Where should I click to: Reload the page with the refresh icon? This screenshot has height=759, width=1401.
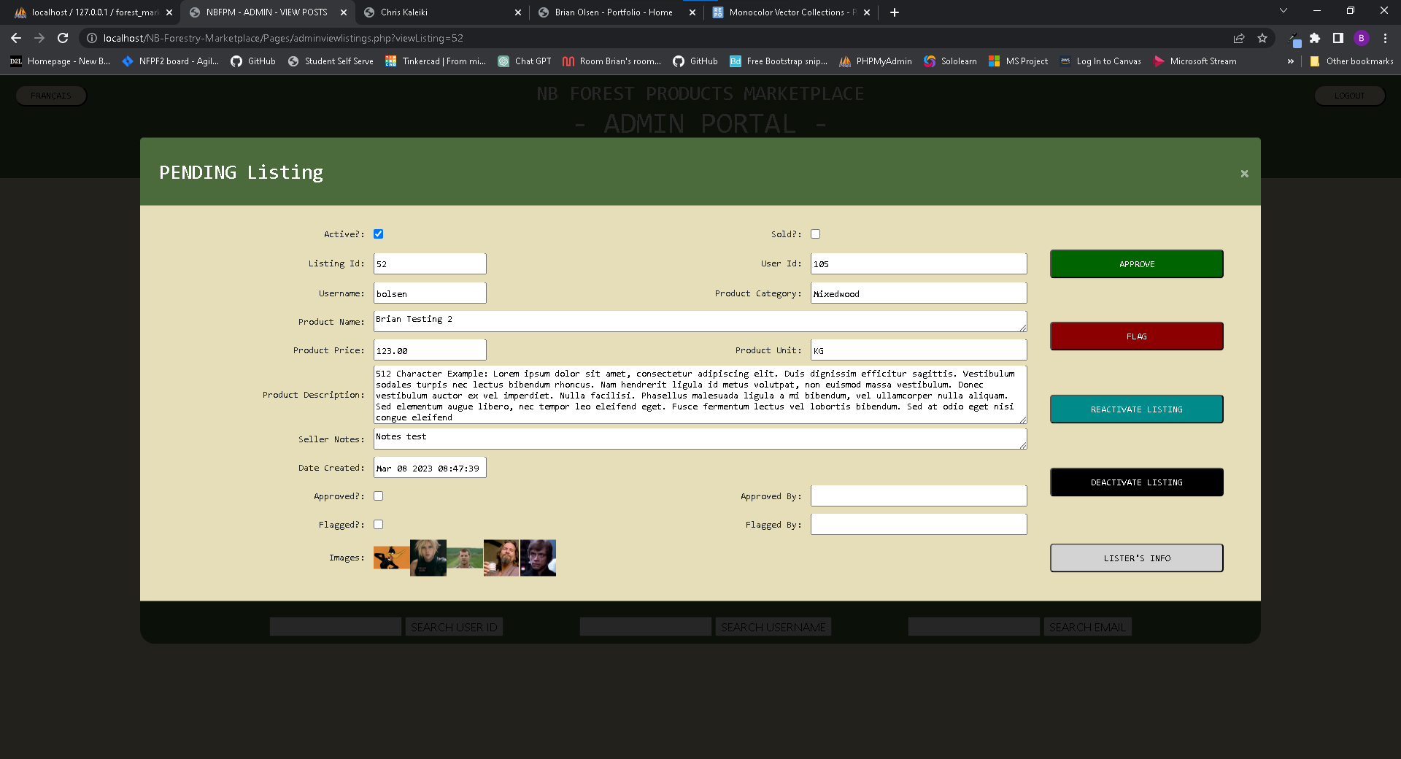(63, 38)
